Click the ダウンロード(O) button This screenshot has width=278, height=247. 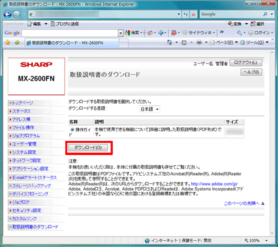pyautogui.click(x=88, y=148)
